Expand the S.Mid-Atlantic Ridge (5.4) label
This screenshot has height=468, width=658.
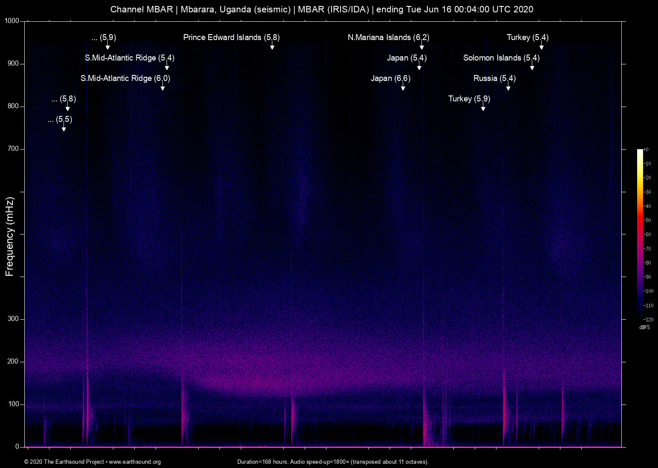[x=130, y=58]
